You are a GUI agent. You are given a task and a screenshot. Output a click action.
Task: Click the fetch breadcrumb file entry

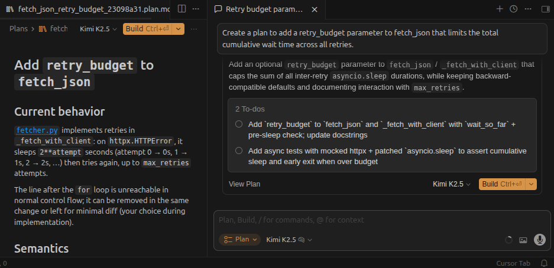click(x=53, y=29)
